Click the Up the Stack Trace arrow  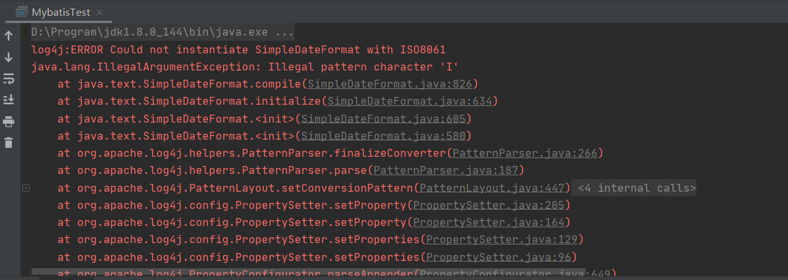(9, 36)
